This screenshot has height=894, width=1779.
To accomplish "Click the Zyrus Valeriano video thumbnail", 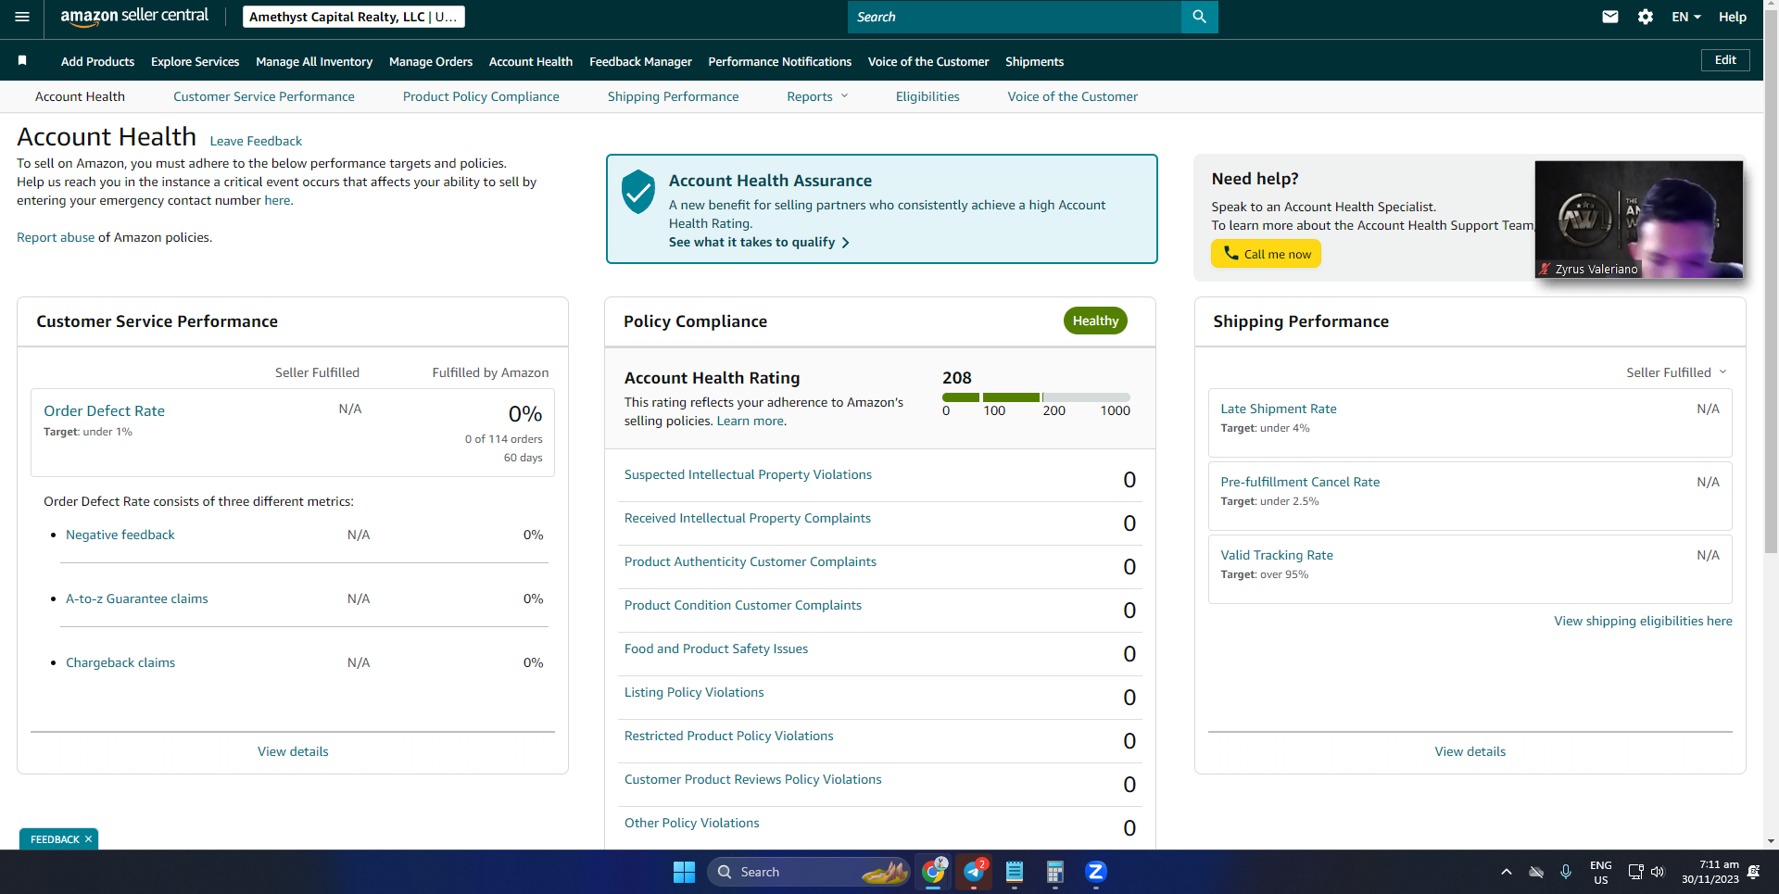I will tap(1639, 220).
